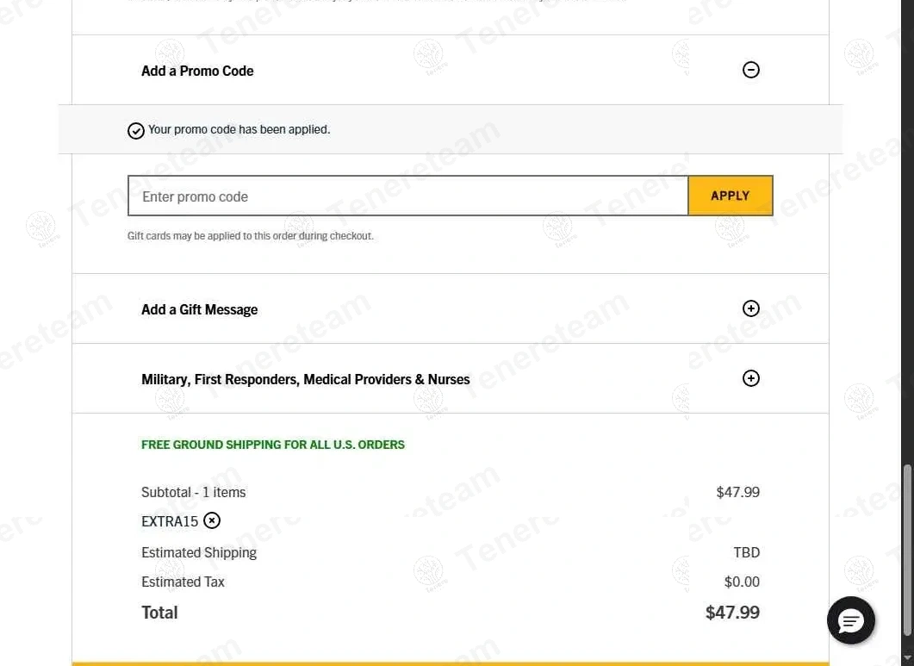This screenshot has height=666, width=914.
Task: Expand the Add a Gift Message section
Action: click(751, 308)
